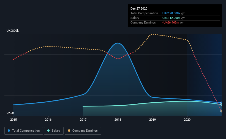Screen dimensions: 226x139
Task: Toggle the Company Earnings legend button
Action: click(x=83, y=131)
